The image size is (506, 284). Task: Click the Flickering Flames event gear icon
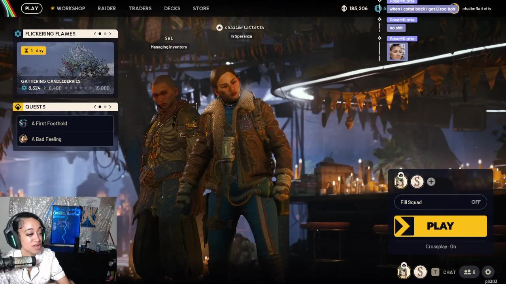(18, 34)
